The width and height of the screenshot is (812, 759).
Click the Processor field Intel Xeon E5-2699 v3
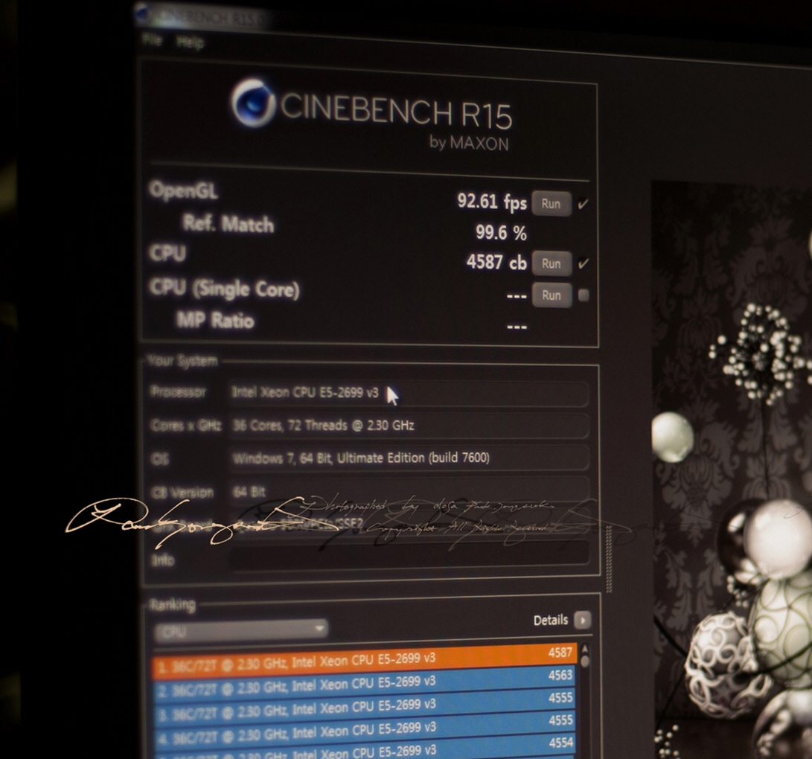pos(409,394)
